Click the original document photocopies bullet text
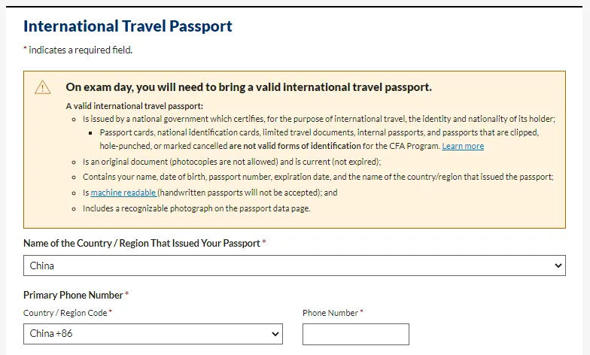This screenshot has height=355, width=590. point(232,162)
